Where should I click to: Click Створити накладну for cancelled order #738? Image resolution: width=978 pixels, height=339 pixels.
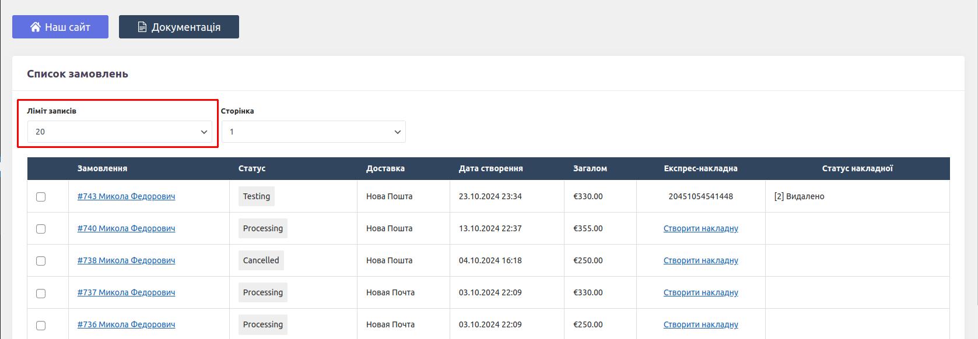tap(700, 260)
